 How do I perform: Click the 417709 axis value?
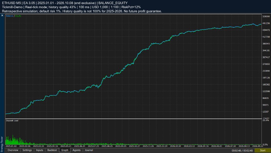click(266, 37)
